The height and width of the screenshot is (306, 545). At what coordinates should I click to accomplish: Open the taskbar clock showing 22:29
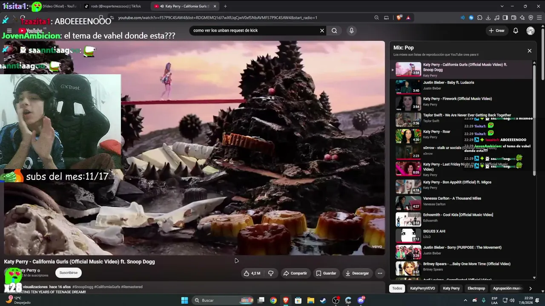pos(525,300)
